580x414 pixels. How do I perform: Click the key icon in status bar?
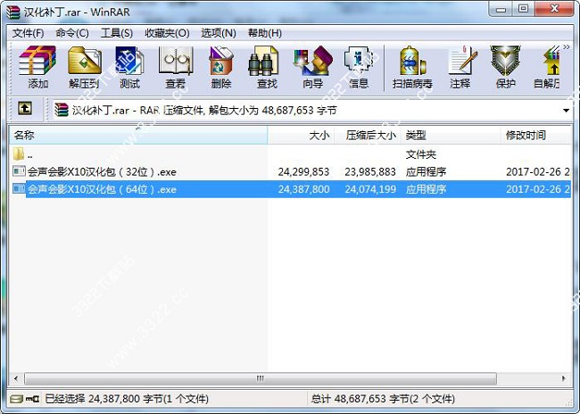(x=33, y=399)
